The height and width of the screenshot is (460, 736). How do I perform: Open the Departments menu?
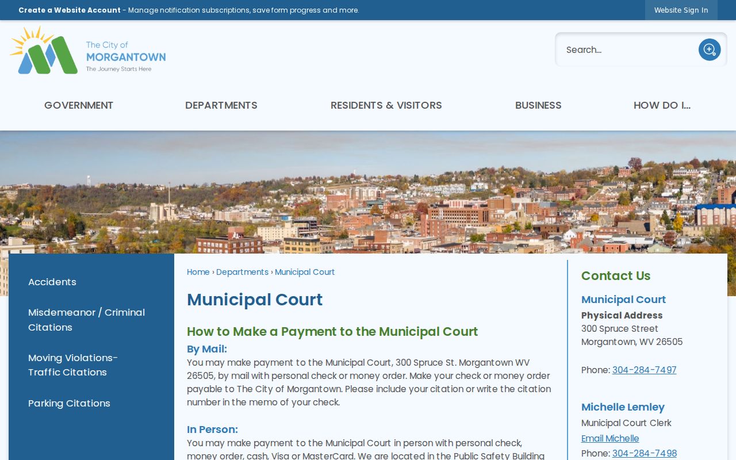(x=221, y=105)
